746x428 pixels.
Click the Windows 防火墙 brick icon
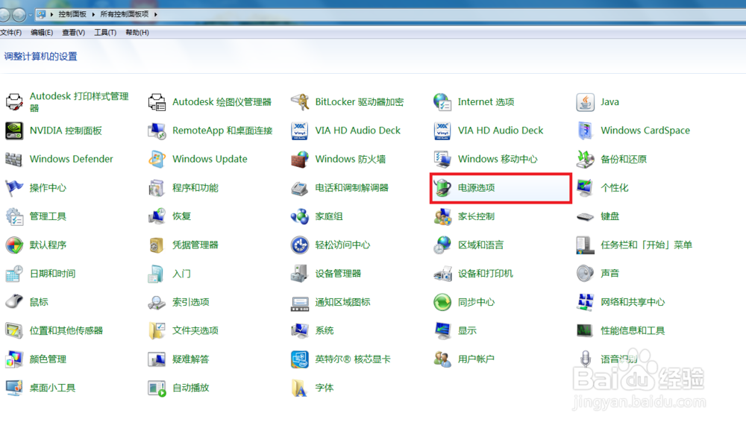coord(300,159)
